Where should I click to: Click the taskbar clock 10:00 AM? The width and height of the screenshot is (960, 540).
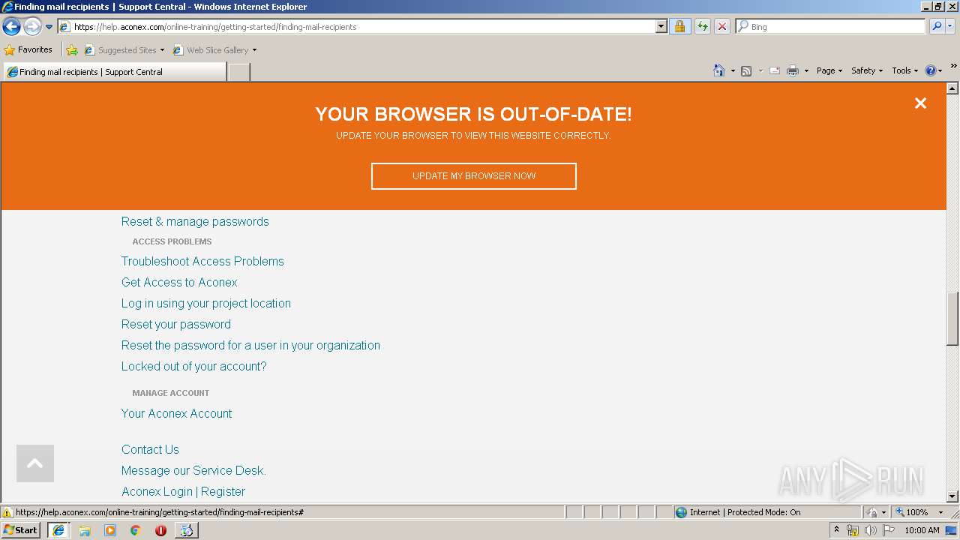922,530
